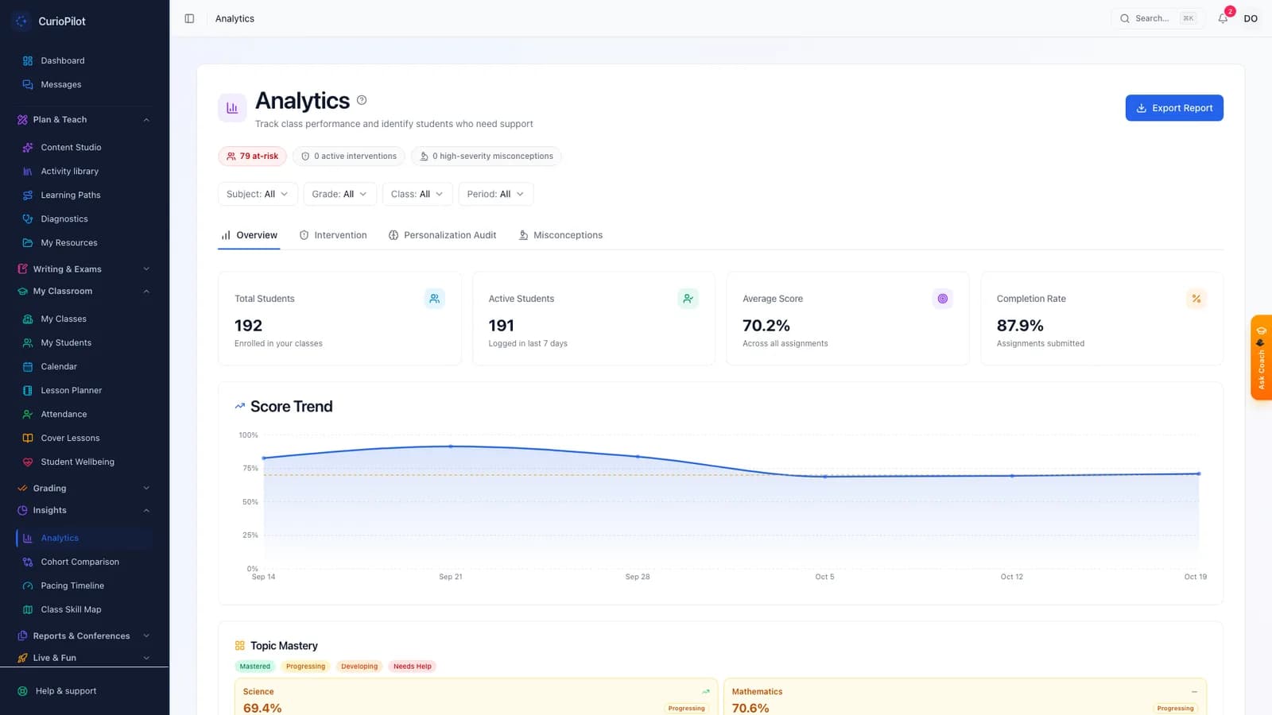Screen dimensions: 1272x715
Task: Collapse the Plan & Teach section
Action: pyautogui.click(x=84, y=119)
